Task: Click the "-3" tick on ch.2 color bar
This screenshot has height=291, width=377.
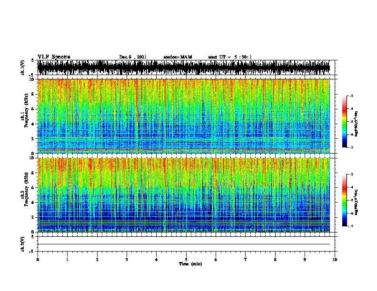Action: (351, 175)
